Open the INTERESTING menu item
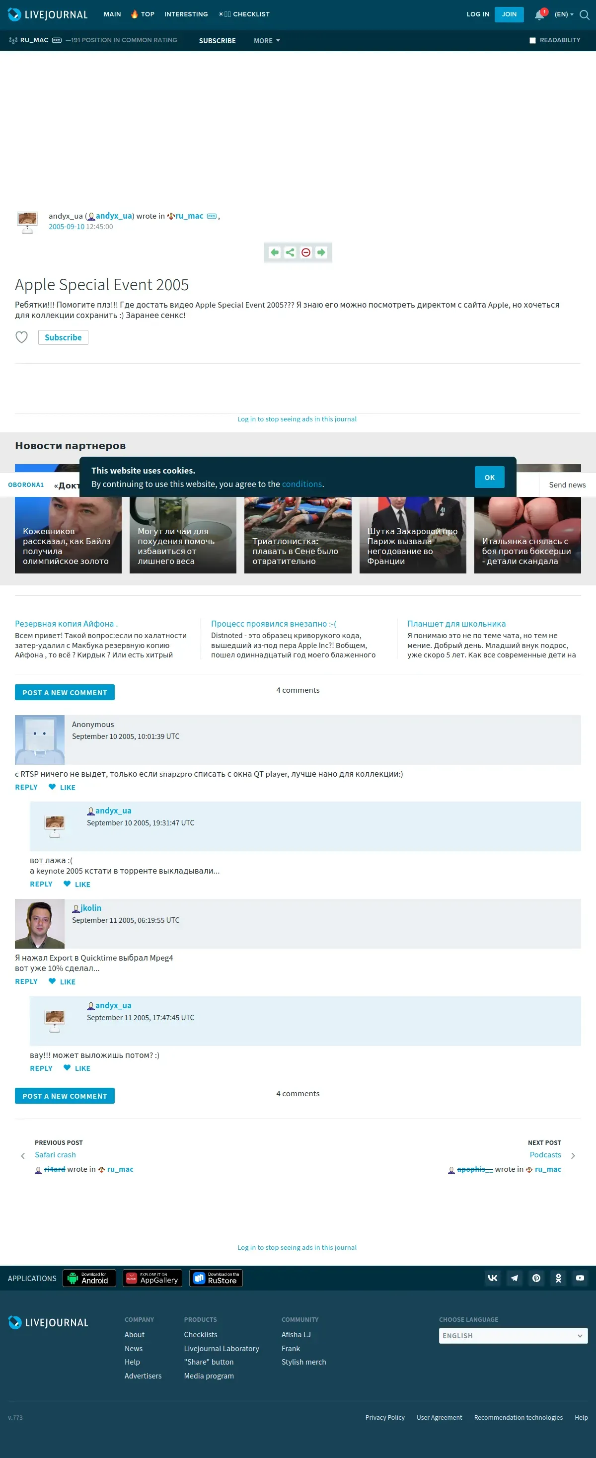The height and width of the screenshot is (1458, 596). 186,15
